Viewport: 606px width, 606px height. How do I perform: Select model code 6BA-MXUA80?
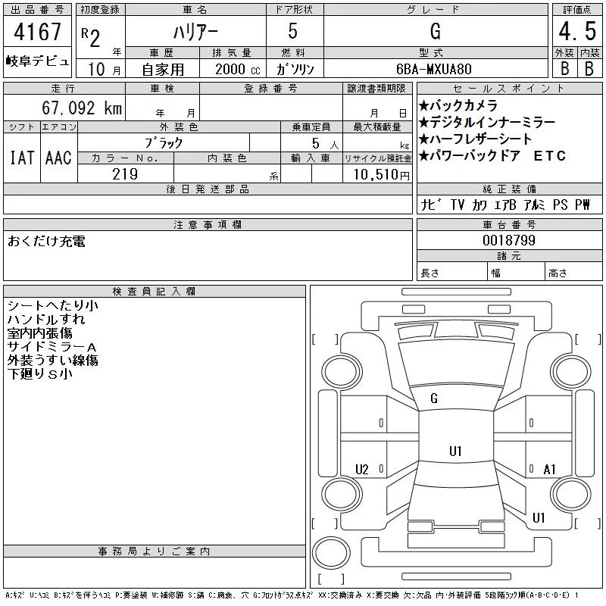pos(433,69)
